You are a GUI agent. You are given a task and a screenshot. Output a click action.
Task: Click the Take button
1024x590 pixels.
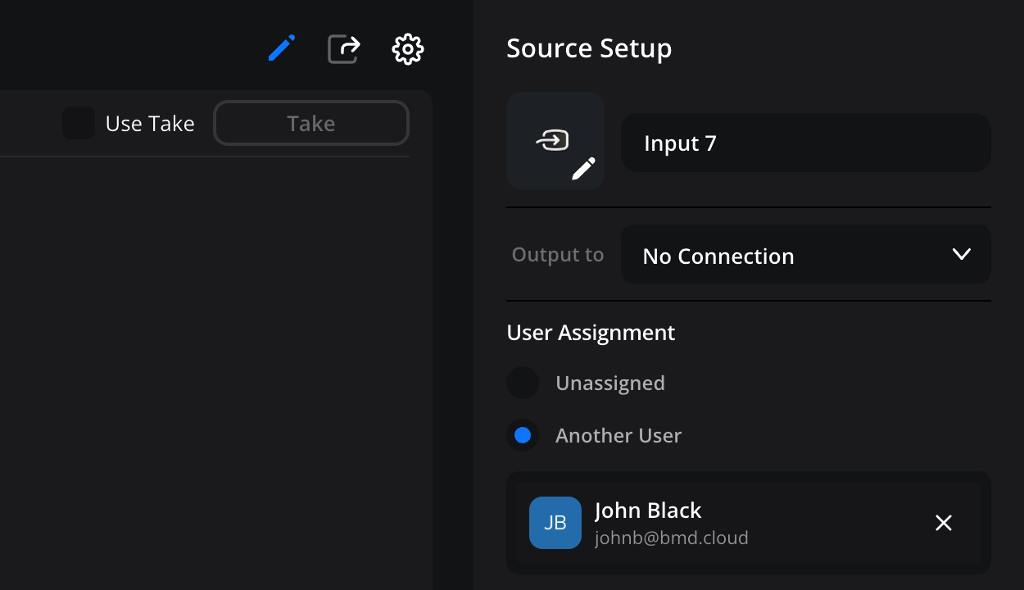311,123
